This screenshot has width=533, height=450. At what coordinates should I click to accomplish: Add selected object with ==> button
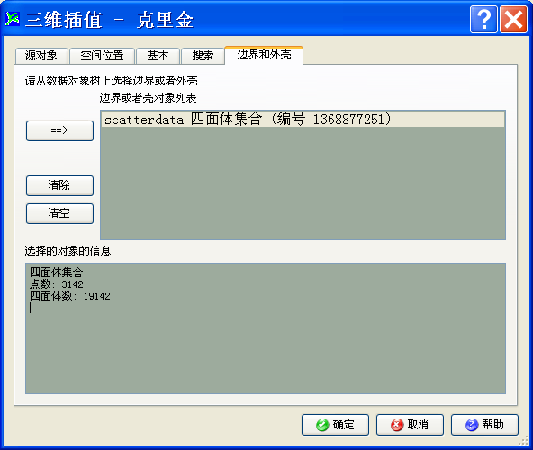tap(59, 130)
